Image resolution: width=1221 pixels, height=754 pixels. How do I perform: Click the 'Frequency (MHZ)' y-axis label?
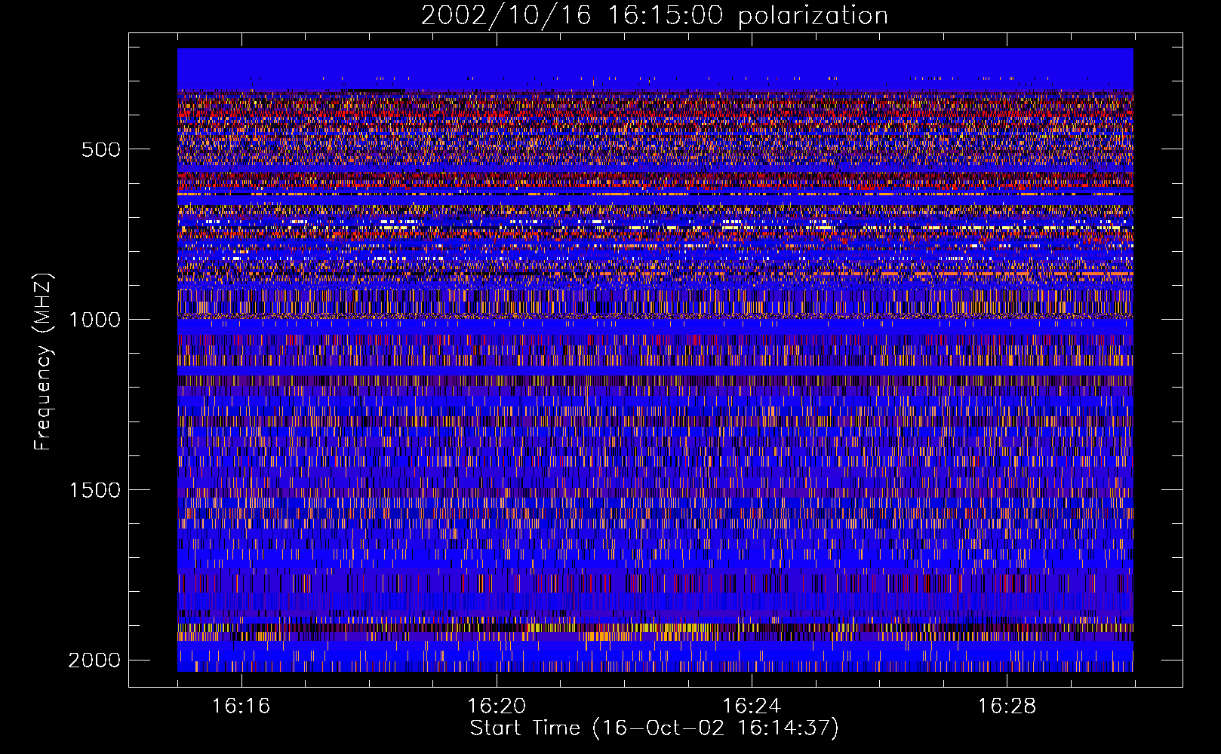(43, 362)
